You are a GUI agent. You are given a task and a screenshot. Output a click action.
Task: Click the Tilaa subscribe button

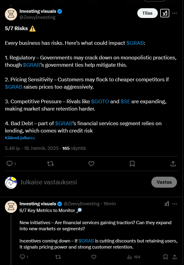(147, 13)
